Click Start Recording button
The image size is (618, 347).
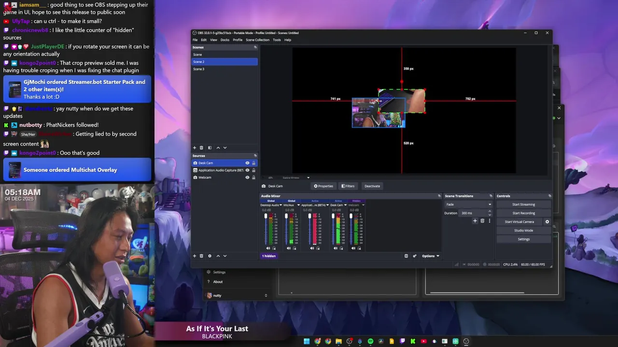coord(524,213)
